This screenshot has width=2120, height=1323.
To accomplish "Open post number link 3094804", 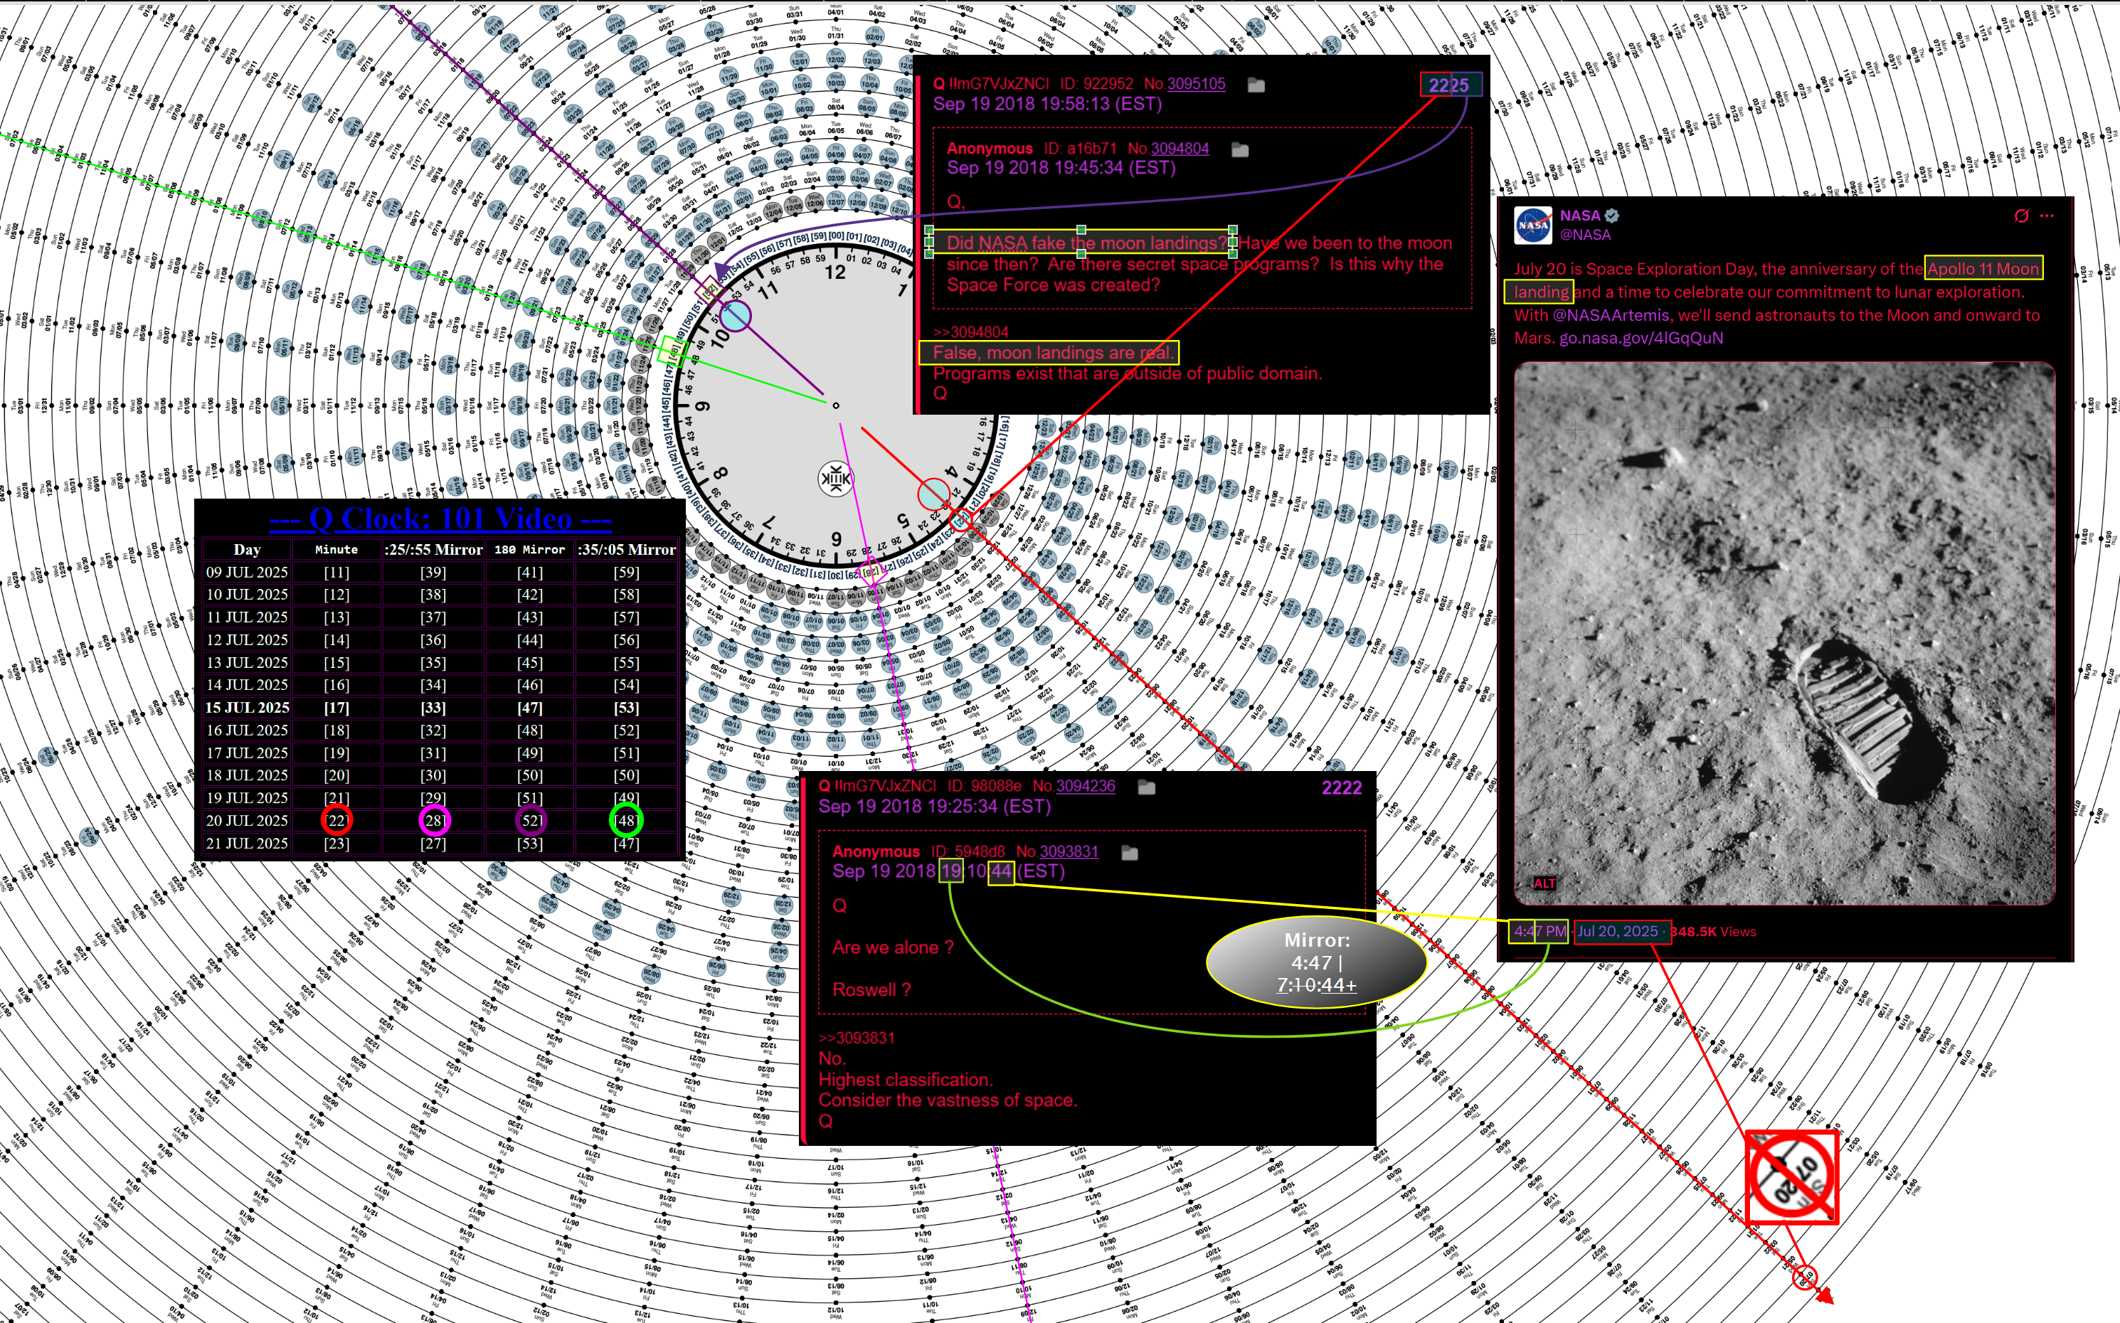I will pos(1180,149).
